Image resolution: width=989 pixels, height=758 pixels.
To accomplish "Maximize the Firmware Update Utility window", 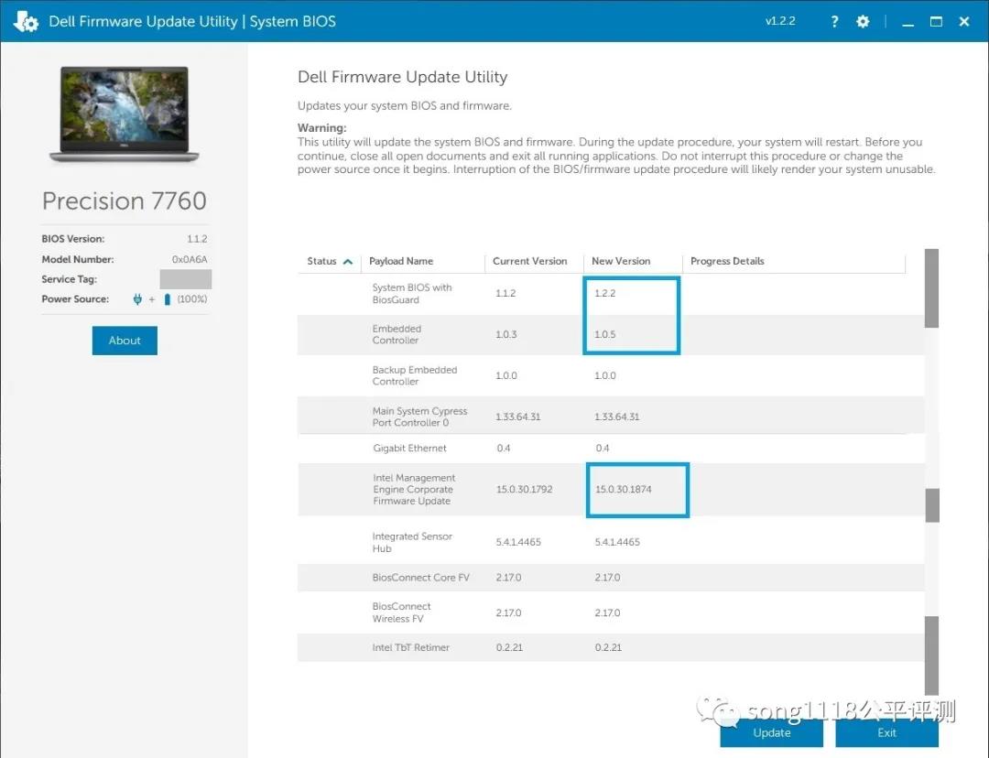I will coord(936,21).
